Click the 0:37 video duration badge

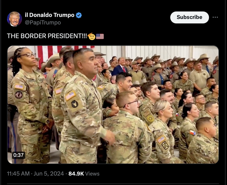coord(18,155)
